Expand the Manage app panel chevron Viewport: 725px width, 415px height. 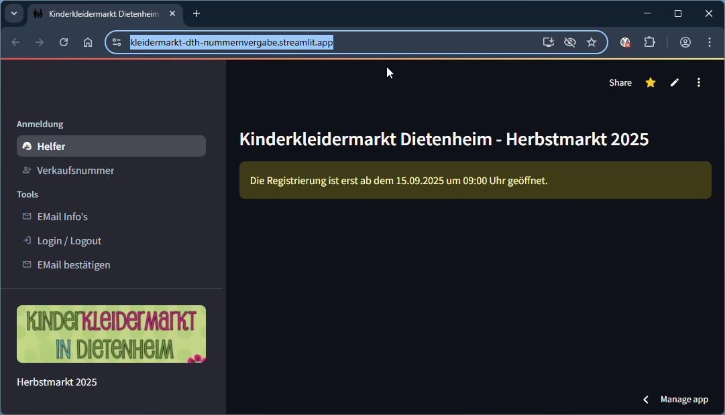pyautogui.click(x=646, y=400)
